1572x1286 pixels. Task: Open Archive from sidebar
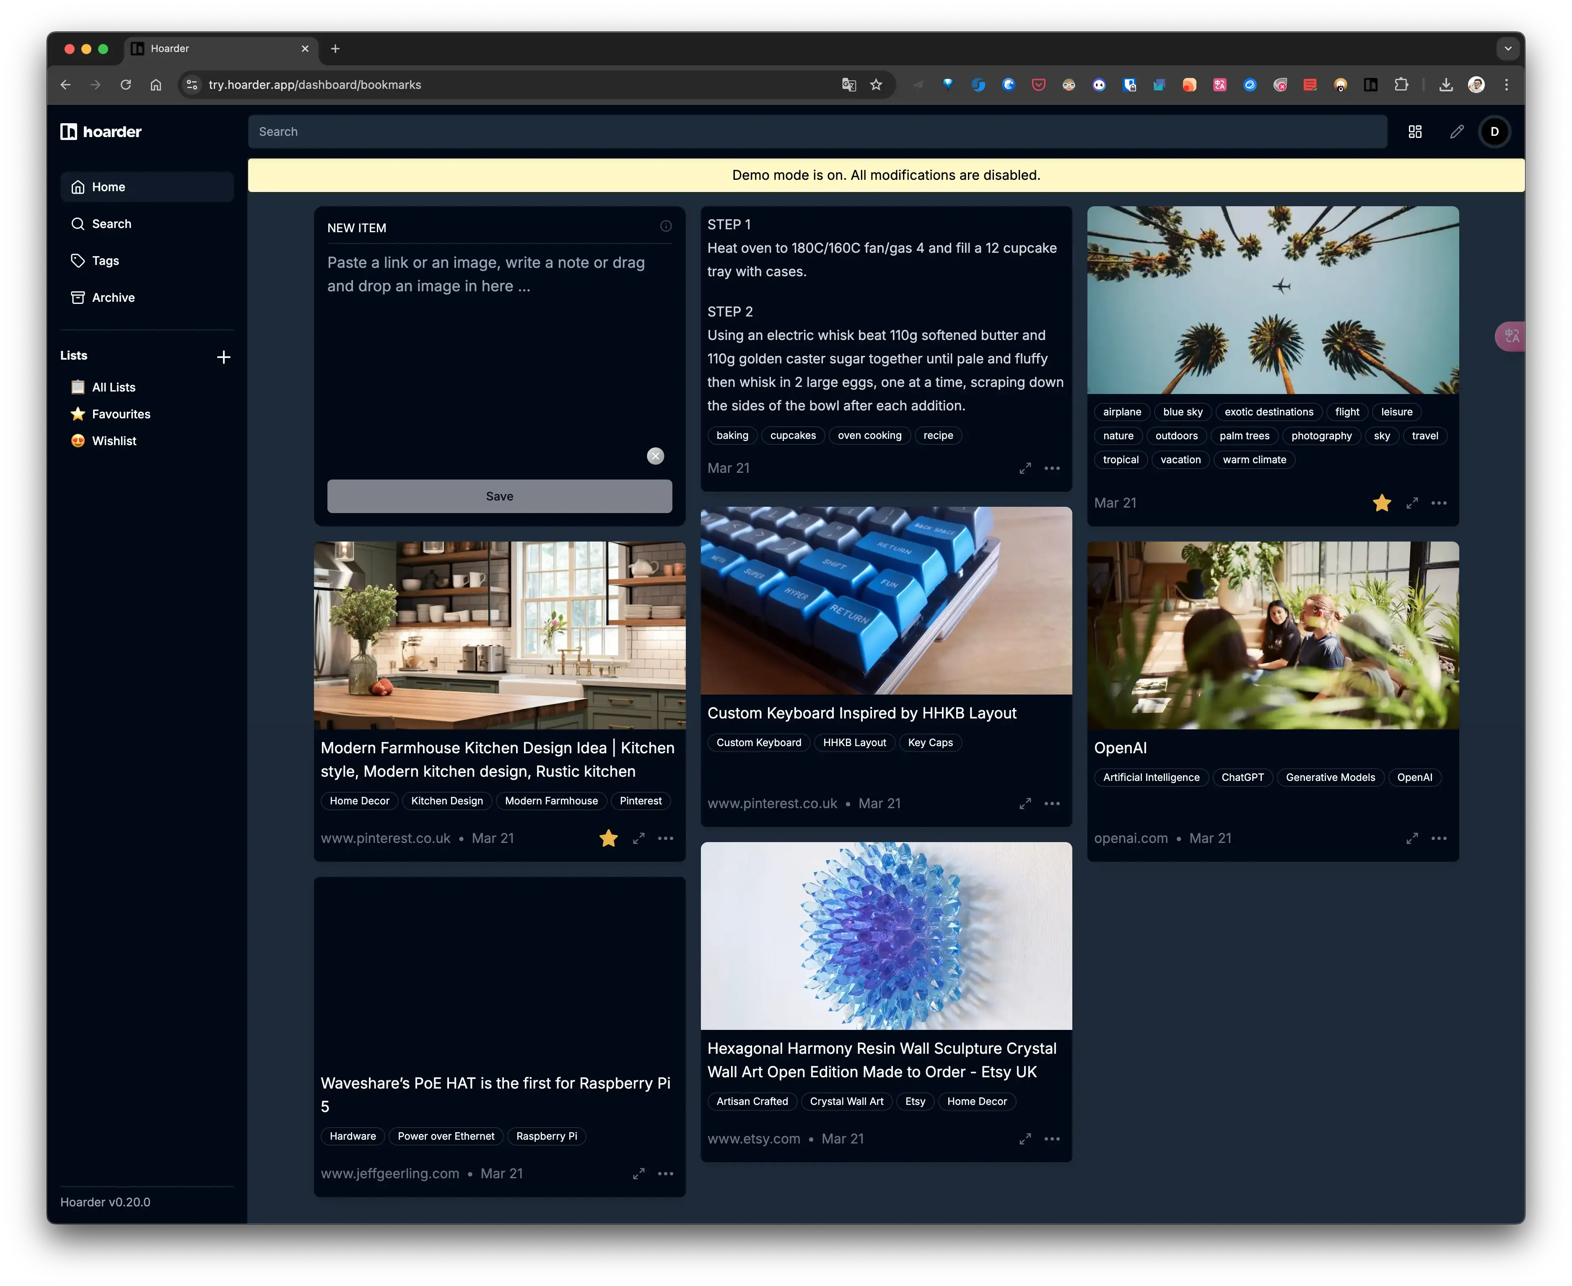(x=113, y=298)
